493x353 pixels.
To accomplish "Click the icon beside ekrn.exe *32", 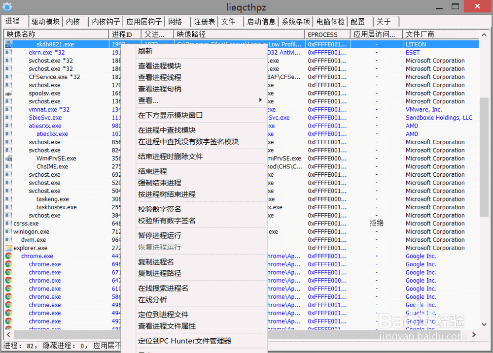I will [x=8, y=52].
